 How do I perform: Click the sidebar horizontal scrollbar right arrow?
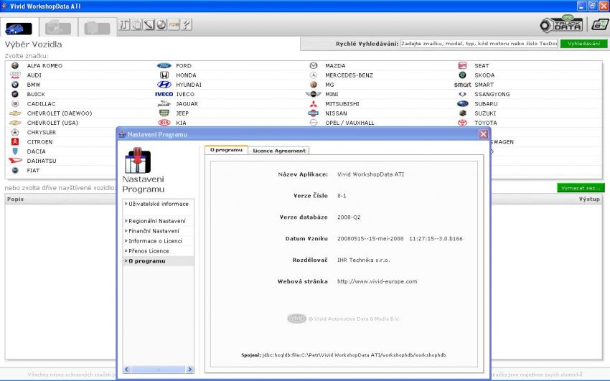[189, 369]
